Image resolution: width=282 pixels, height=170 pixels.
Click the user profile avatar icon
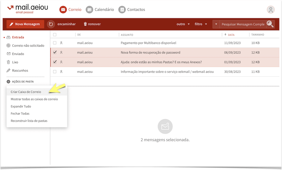pyautogui.click(x=271, y=10)
